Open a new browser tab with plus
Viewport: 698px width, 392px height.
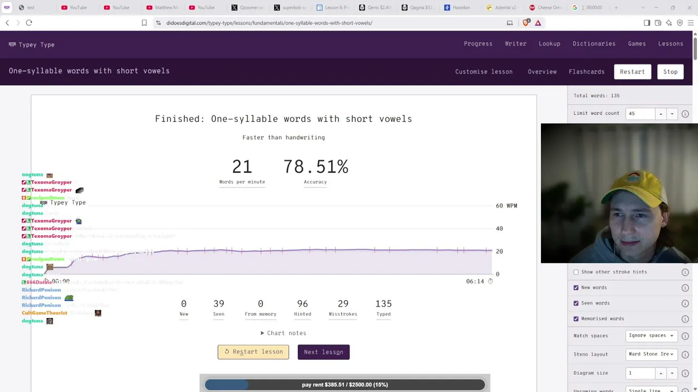coord(616,8)
